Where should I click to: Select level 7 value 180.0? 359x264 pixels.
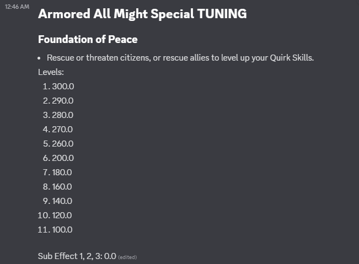(x=62, y=173)
